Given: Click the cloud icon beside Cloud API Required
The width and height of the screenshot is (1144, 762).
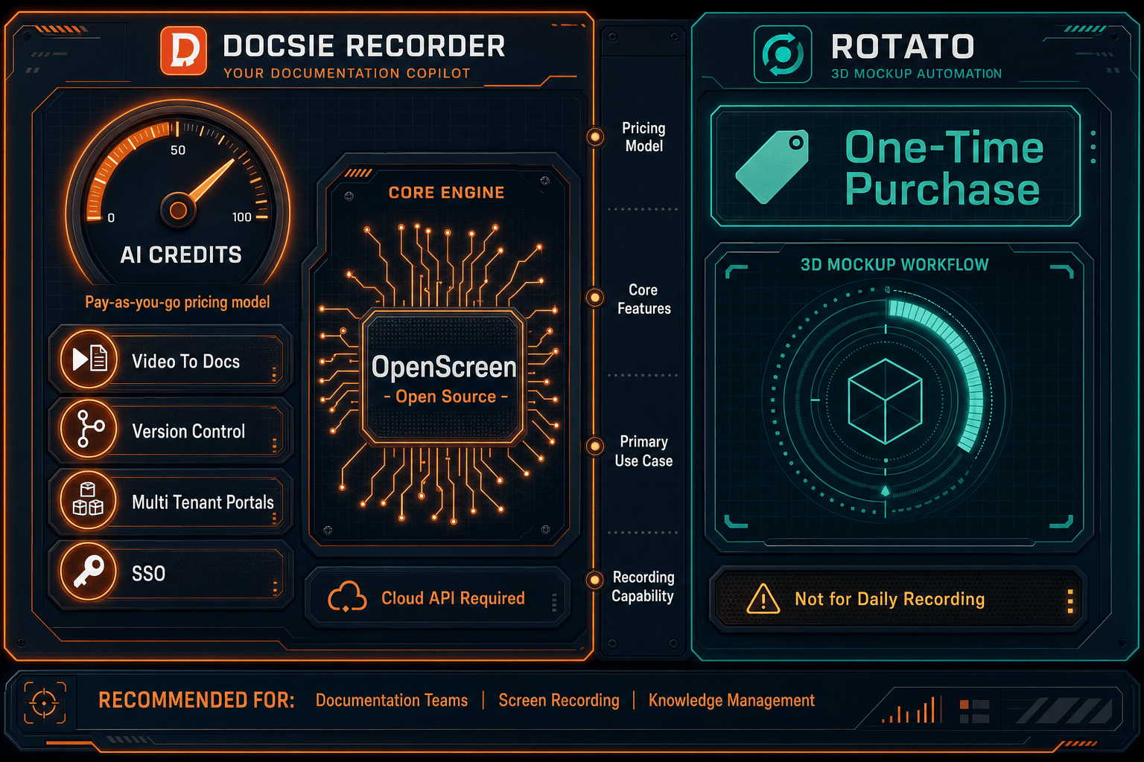Looking at the screenshot, I should [x=347, y=598].
